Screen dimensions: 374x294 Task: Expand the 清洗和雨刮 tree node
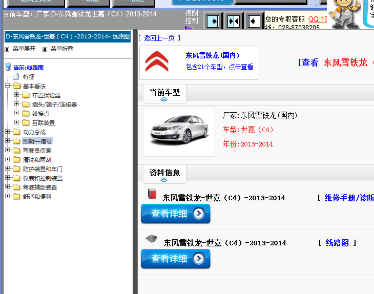(x=7, y=159)
